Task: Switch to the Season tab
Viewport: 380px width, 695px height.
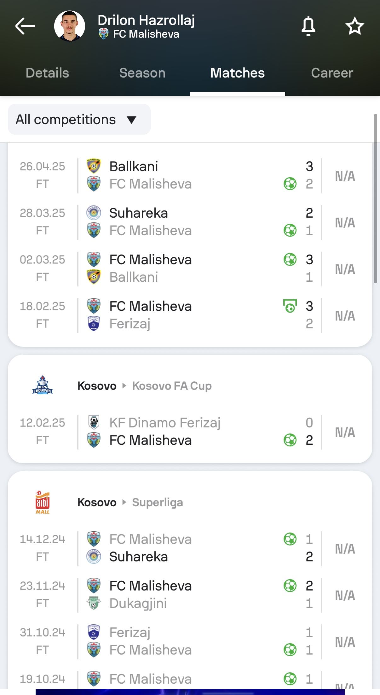Action: 142,73
